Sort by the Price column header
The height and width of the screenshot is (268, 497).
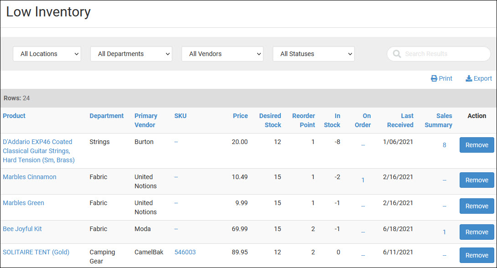tap(240, 116)
